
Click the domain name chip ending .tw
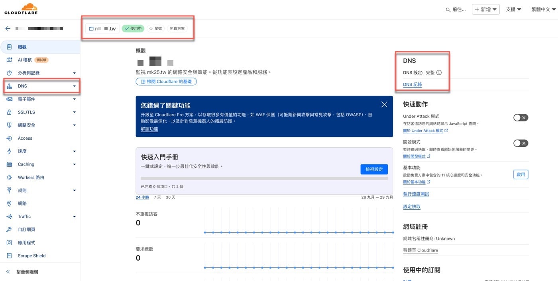click(x=102, y=29)
